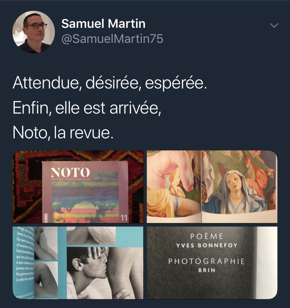290x308 pixels.
Task: Select tweet line "Noto, la revue."
Action: point(63,133)
